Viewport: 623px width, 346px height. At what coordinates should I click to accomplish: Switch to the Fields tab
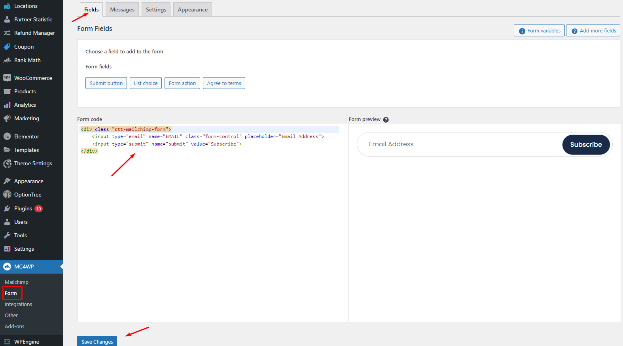point(91,9)
